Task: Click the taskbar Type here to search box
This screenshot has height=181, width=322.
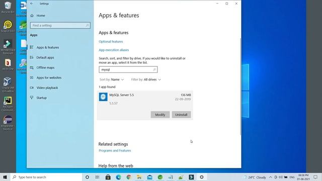Action: [46, 177]
